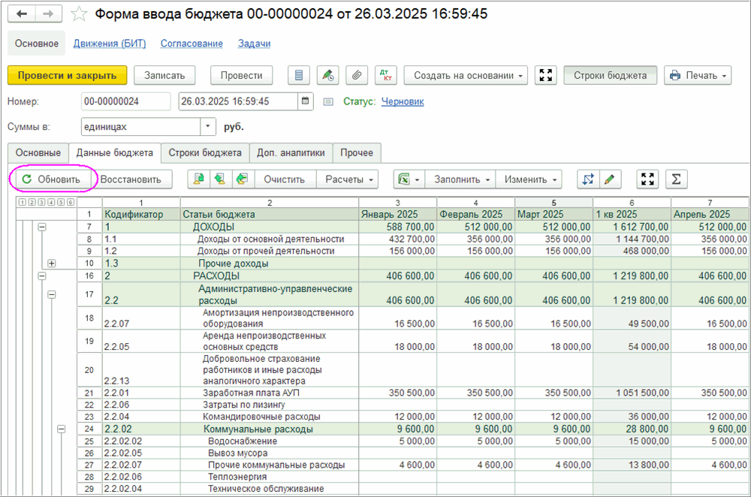Click the fullscreen icon beside Создать на основании

[546, 75]
